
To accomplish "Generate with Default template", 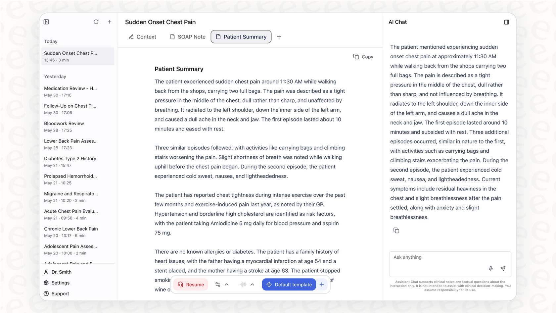I will 289,285.
